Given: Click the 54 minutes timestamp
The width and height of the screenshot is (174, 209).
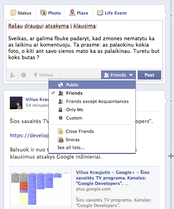Looking at the screenshot, I should (x=37, y=105).
